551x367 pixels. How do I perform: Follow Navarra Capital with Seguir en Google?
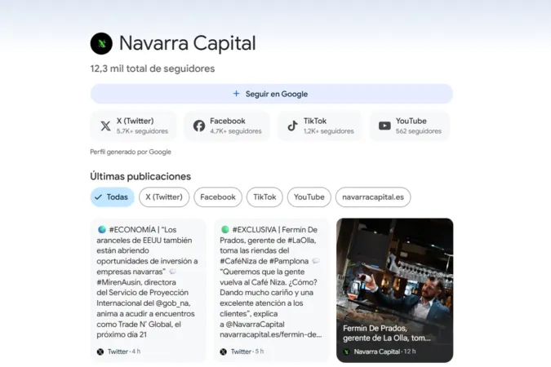272,94
